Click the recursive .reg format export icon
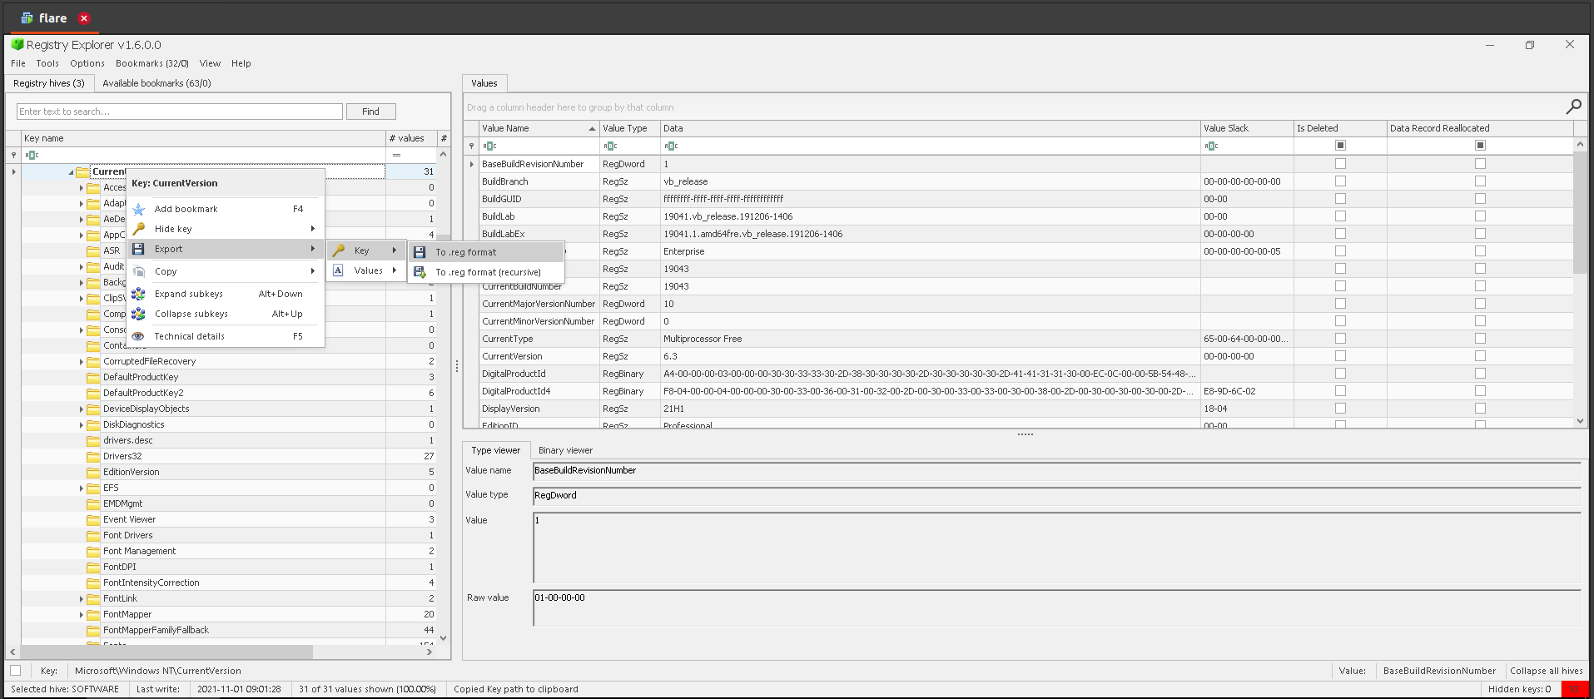The image size is (1594, 699). coord(420,272)
